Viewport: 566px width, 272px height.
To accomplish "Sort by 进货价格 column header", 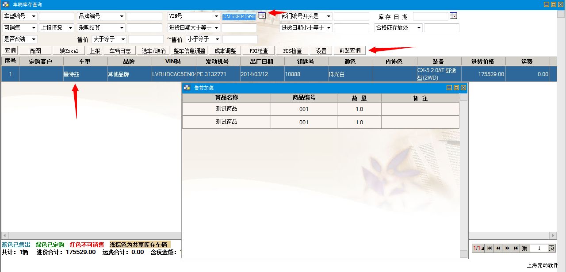I will 482,61.
